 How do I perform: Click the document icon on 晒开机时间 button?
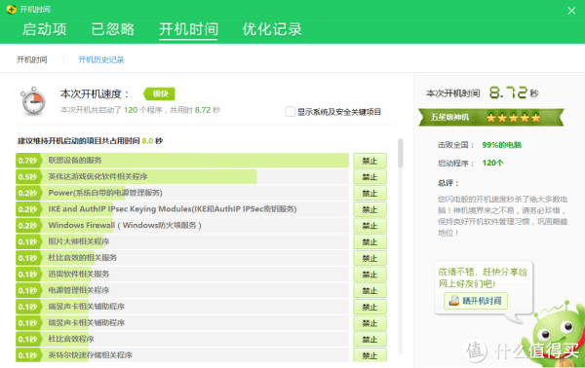pyautogui.click(x=454, y=301)
